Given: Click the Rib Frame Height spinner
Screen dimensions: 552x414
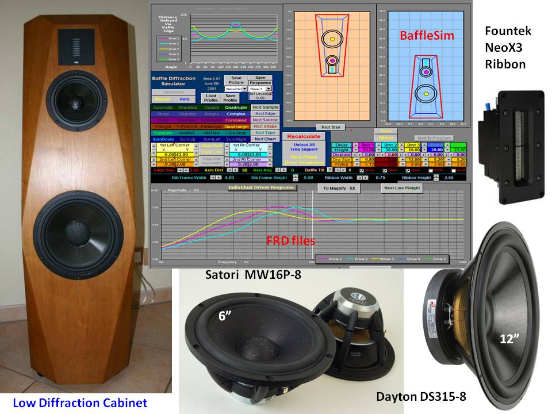Looking at the screenshot, I should coord(296,178).
